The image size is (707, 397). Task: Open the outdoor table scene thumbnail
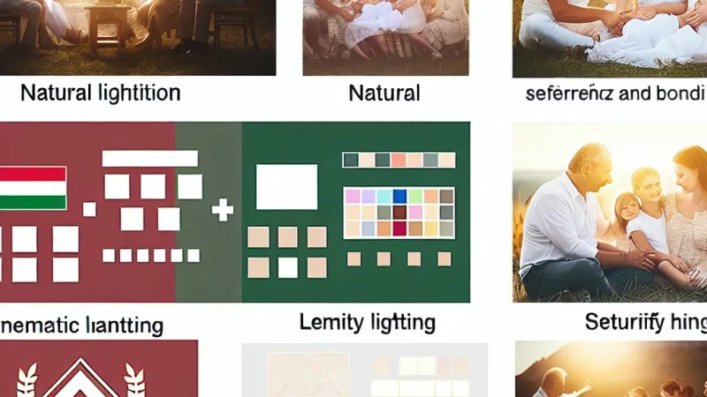(138, 37)
